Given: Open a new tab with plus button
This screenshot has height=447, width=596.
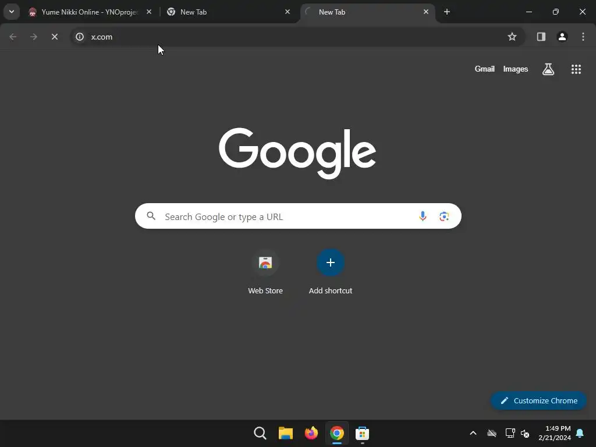Looking at the screenshot, I should pos(447,12).
